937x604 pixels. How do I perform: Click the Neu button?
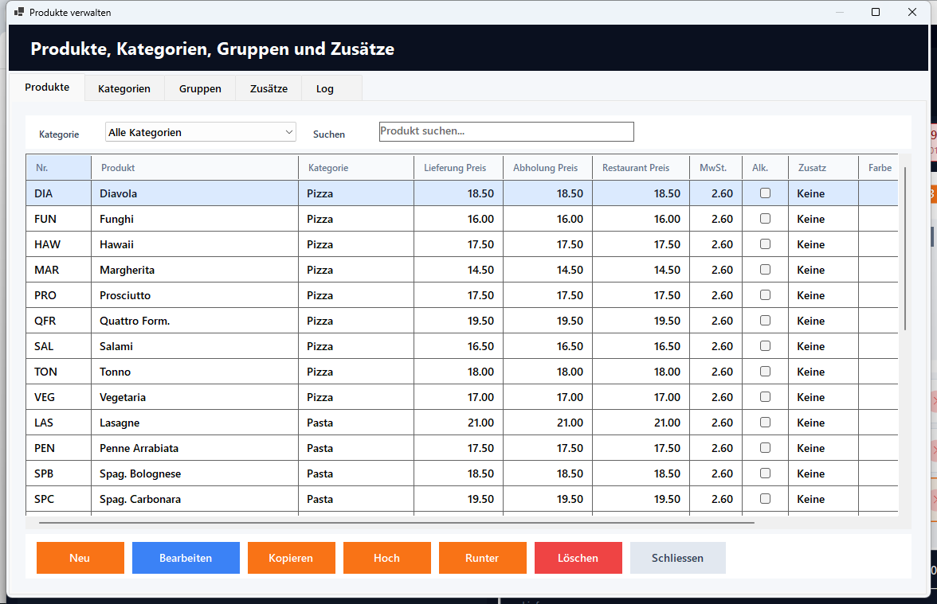[x=80, y=558]
